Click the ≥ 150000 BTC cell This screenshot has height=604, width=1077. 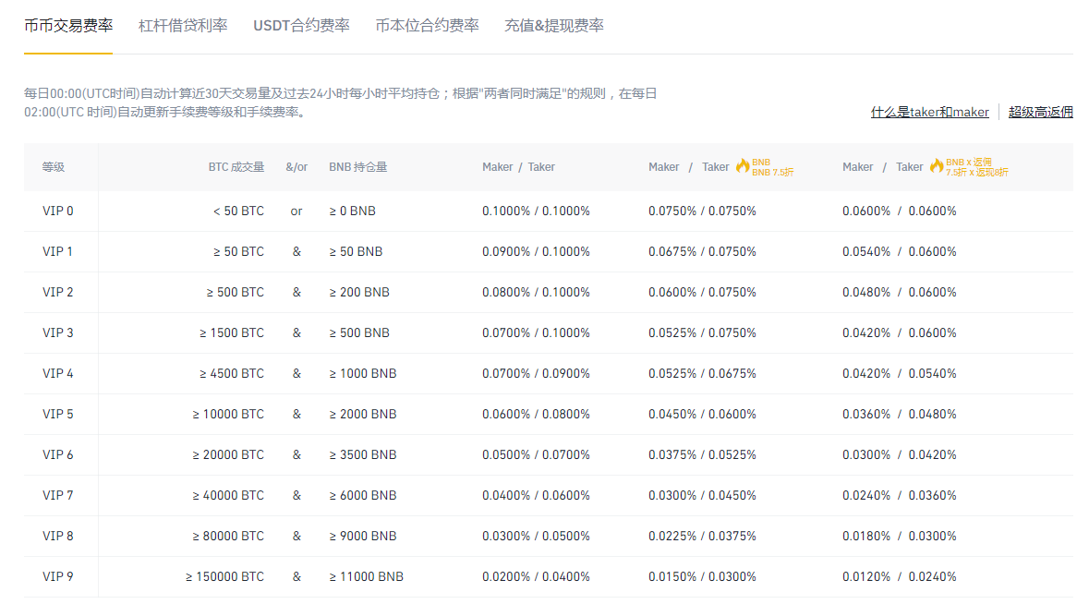click(224, 576)
